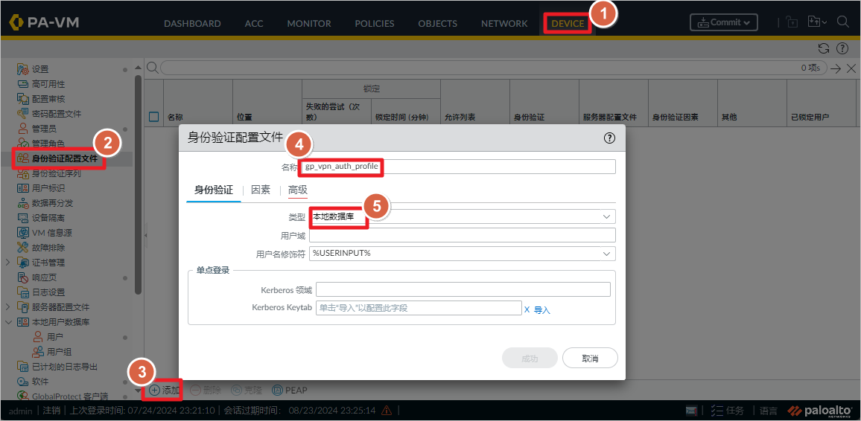This screenshot has height=421, width=861.
Task: Click the sidebar collapse handle
Action: (145, 235)
